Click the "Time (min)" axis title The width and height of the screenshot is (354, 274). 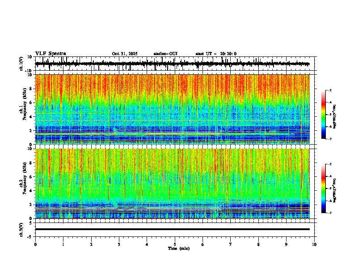pos(179,248)
